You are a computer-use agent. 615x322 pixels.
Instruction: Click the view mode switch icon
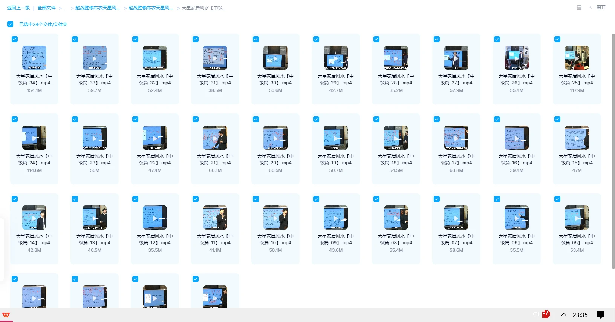tap(579, 8)
